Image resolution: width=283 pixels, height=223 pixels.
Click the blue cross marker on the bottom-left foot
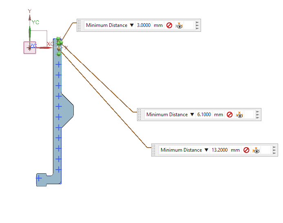tap(39, 178)
